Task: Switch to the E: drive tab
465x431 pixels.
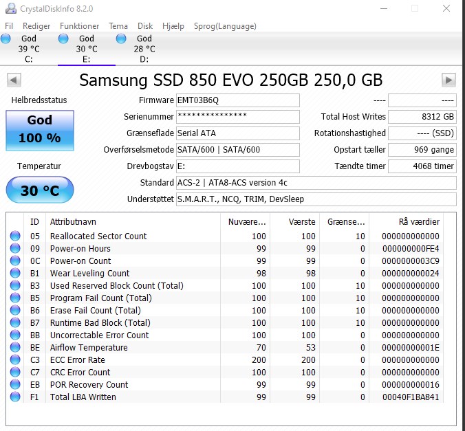Action: (x=86, y=49)
